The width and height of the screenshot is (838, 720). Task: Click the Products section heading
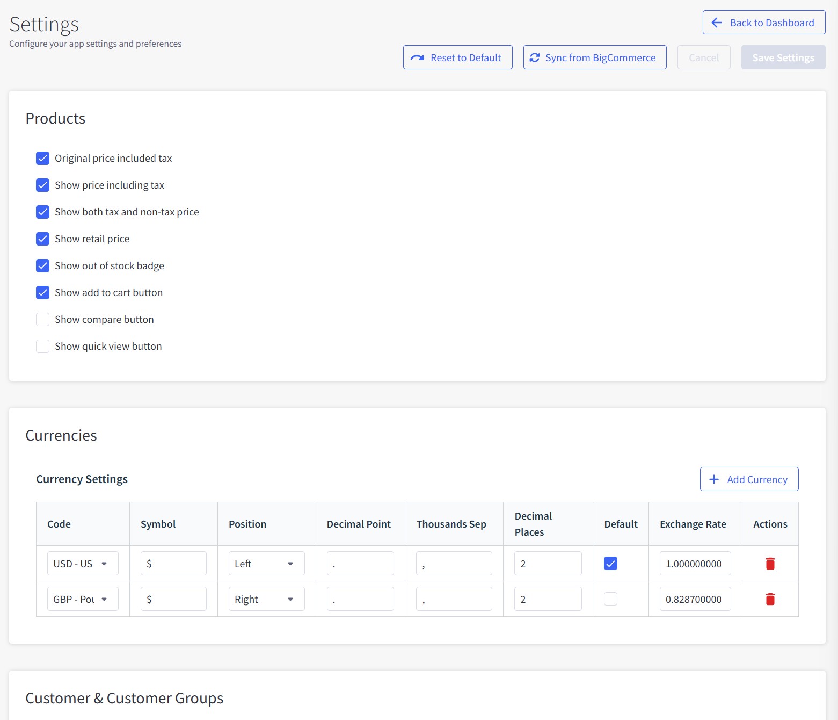coord(55,118)
